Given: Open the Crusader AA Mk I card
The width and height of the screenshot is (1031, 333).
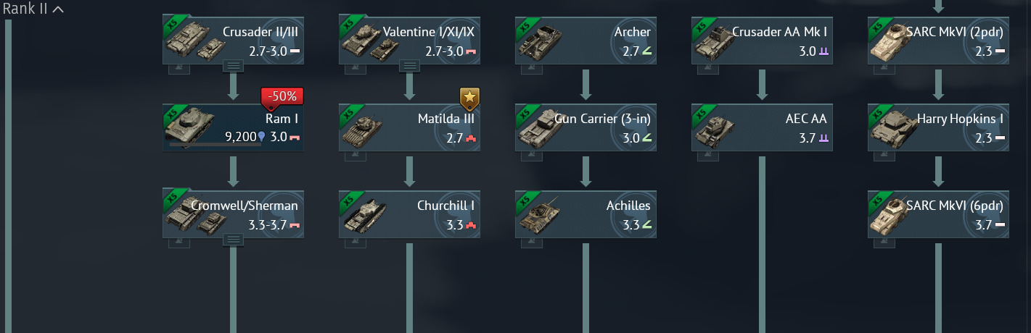Looking at the screenshot, I should click(762, 41).
